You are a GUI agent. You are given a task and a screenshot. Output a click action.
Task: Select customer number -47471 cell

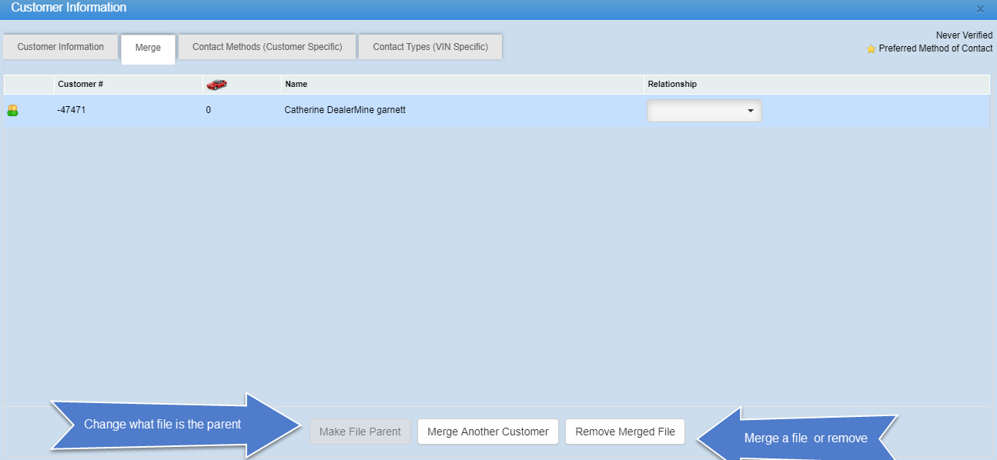click(71, 111)
